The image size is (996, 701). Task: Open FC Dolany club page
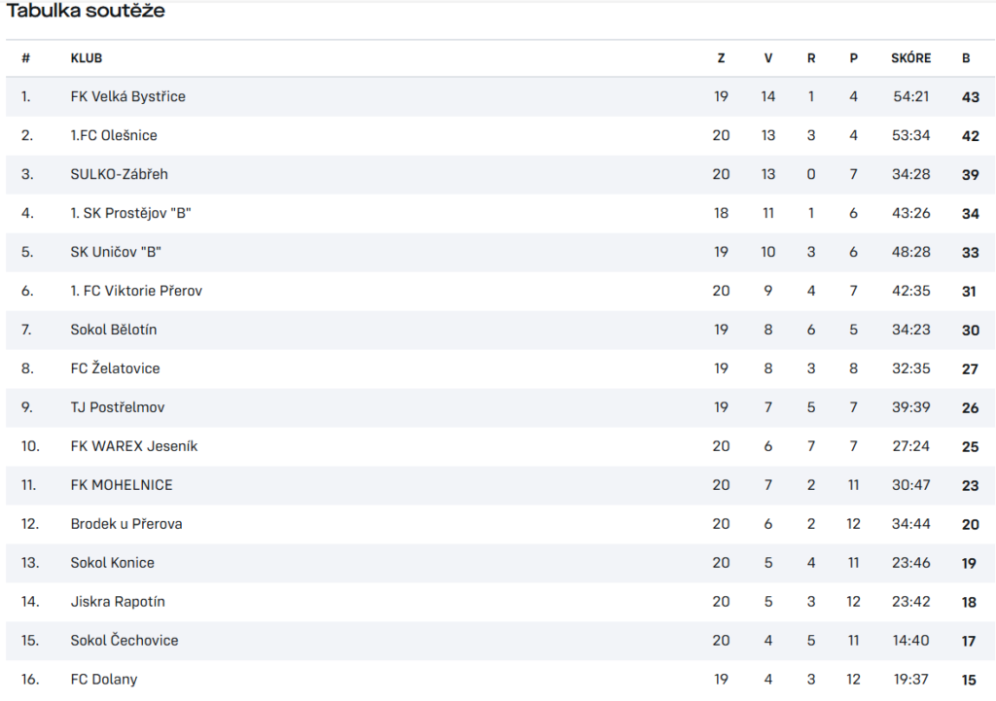pos(104,679)
